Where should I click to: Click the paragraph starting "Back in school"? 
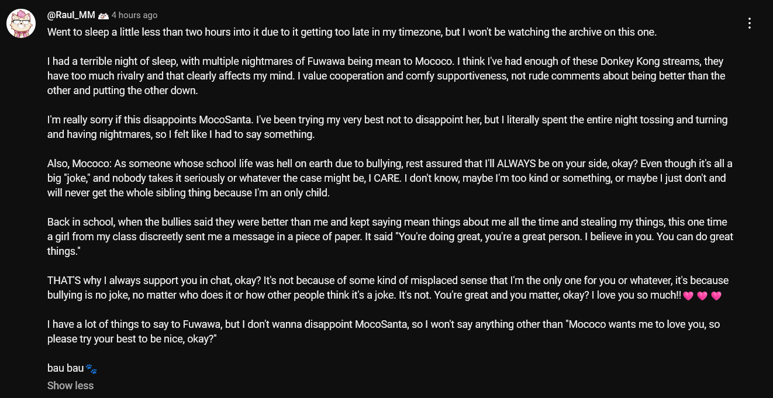(390, 237)
